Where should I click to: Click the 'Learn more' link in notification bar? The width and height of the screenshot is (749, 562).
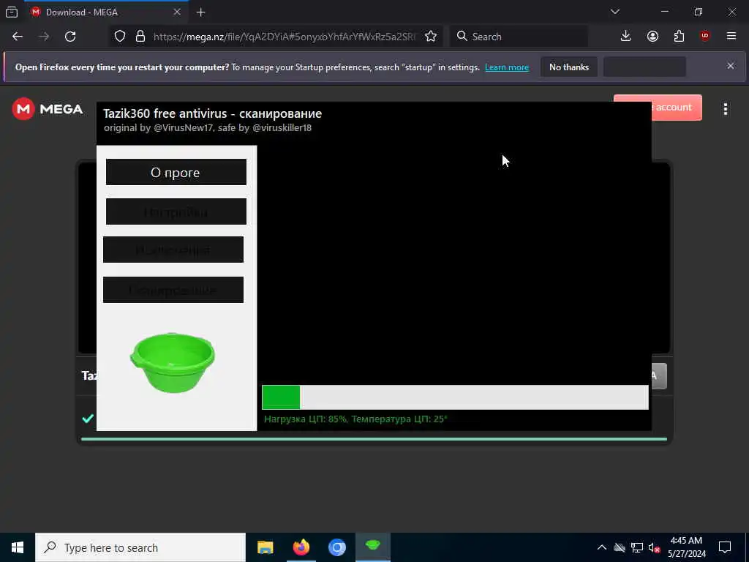tap(507, 67)
